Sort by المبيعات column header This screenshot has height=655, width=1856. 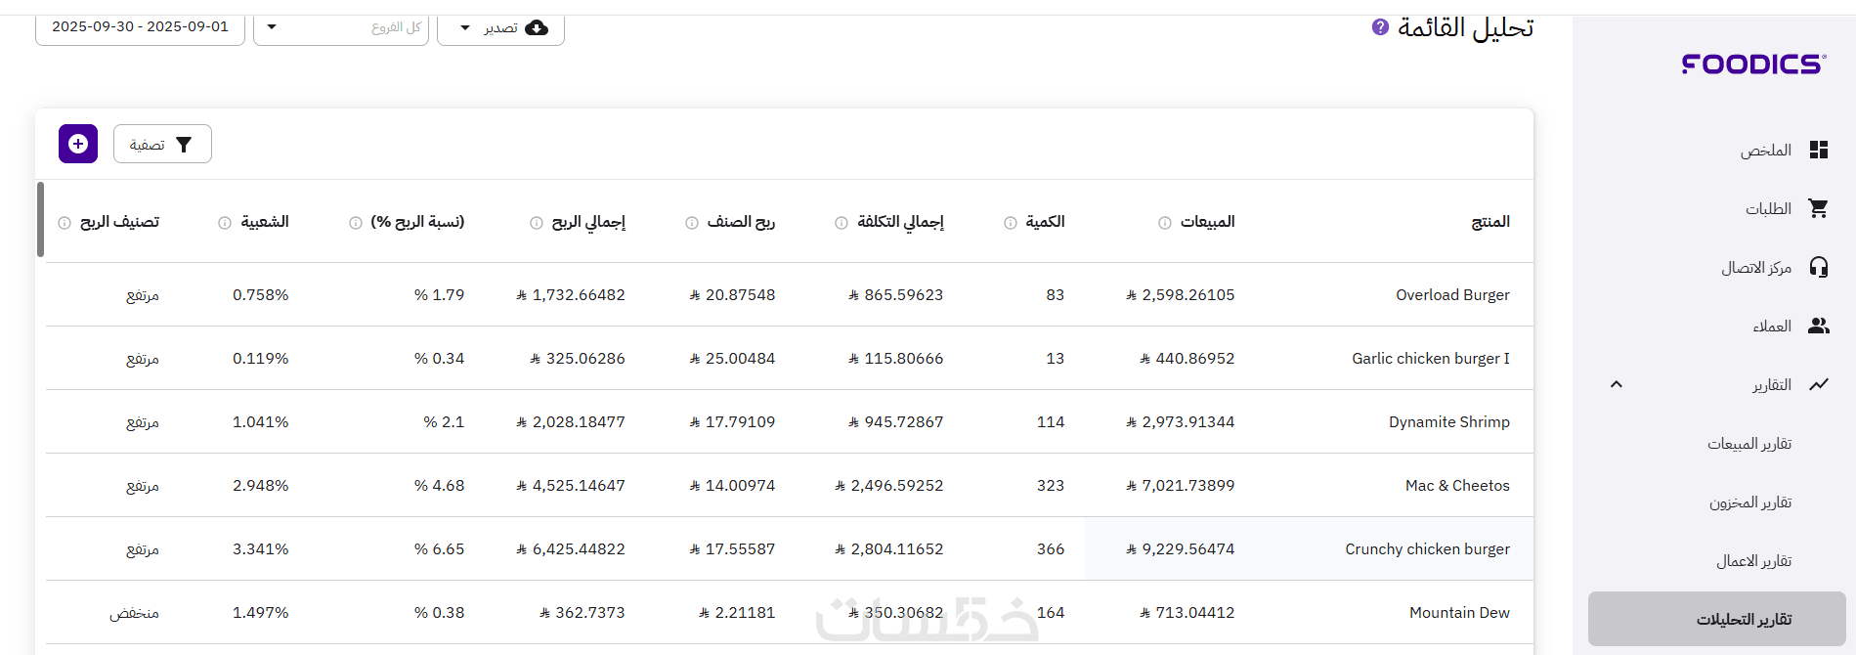[1207, 222]
